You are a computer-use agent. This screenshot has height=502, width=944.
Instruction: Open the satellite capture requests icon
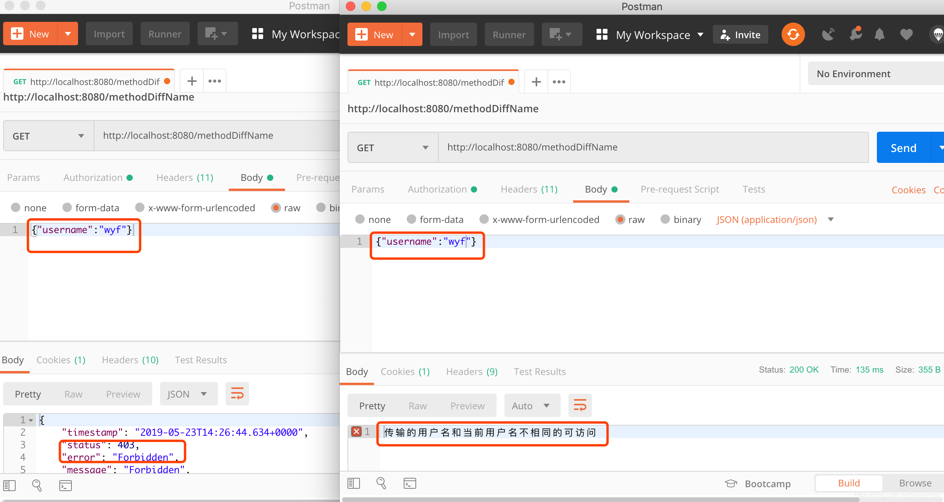(828, 35)
